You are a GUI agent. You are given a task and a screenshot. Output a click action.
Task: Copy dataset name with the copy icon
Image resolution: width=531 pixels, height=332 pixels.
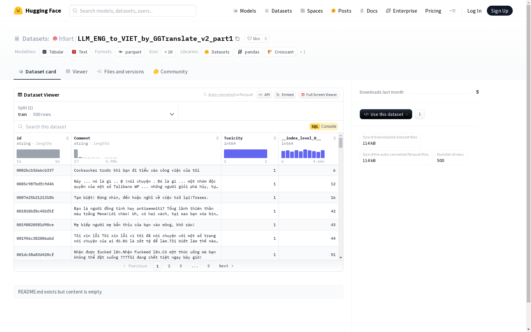pos(237,39)
